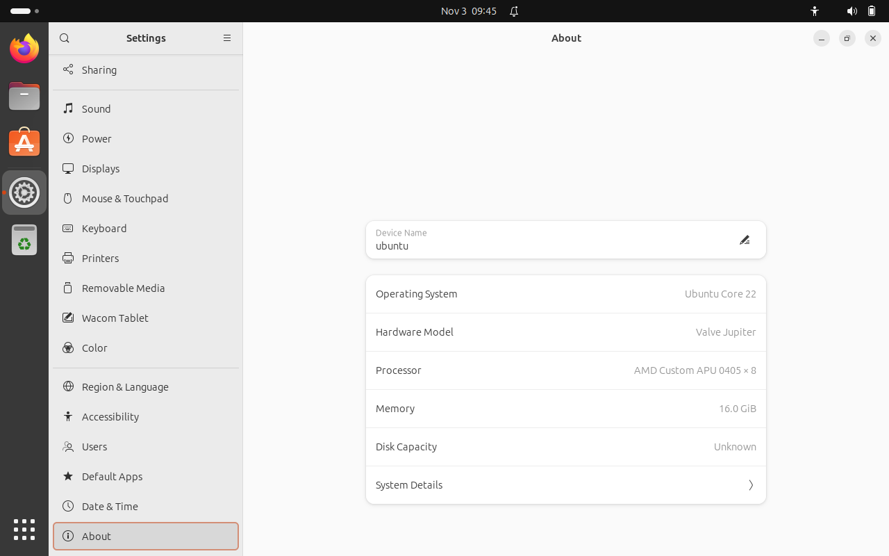
Task: Open the clock showing Nov 3 09:45
Action: click(x=469, y=11)
